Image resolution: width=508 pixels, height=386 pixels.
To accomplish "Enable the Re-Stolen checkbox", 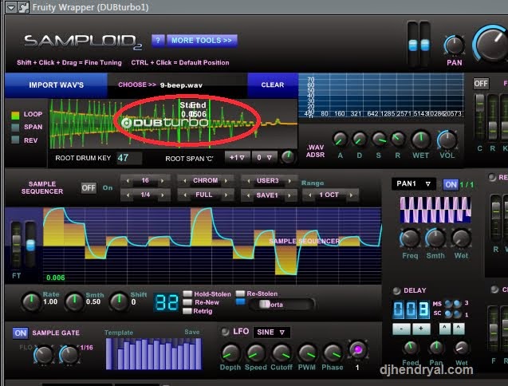I will [x=240, y=293].
